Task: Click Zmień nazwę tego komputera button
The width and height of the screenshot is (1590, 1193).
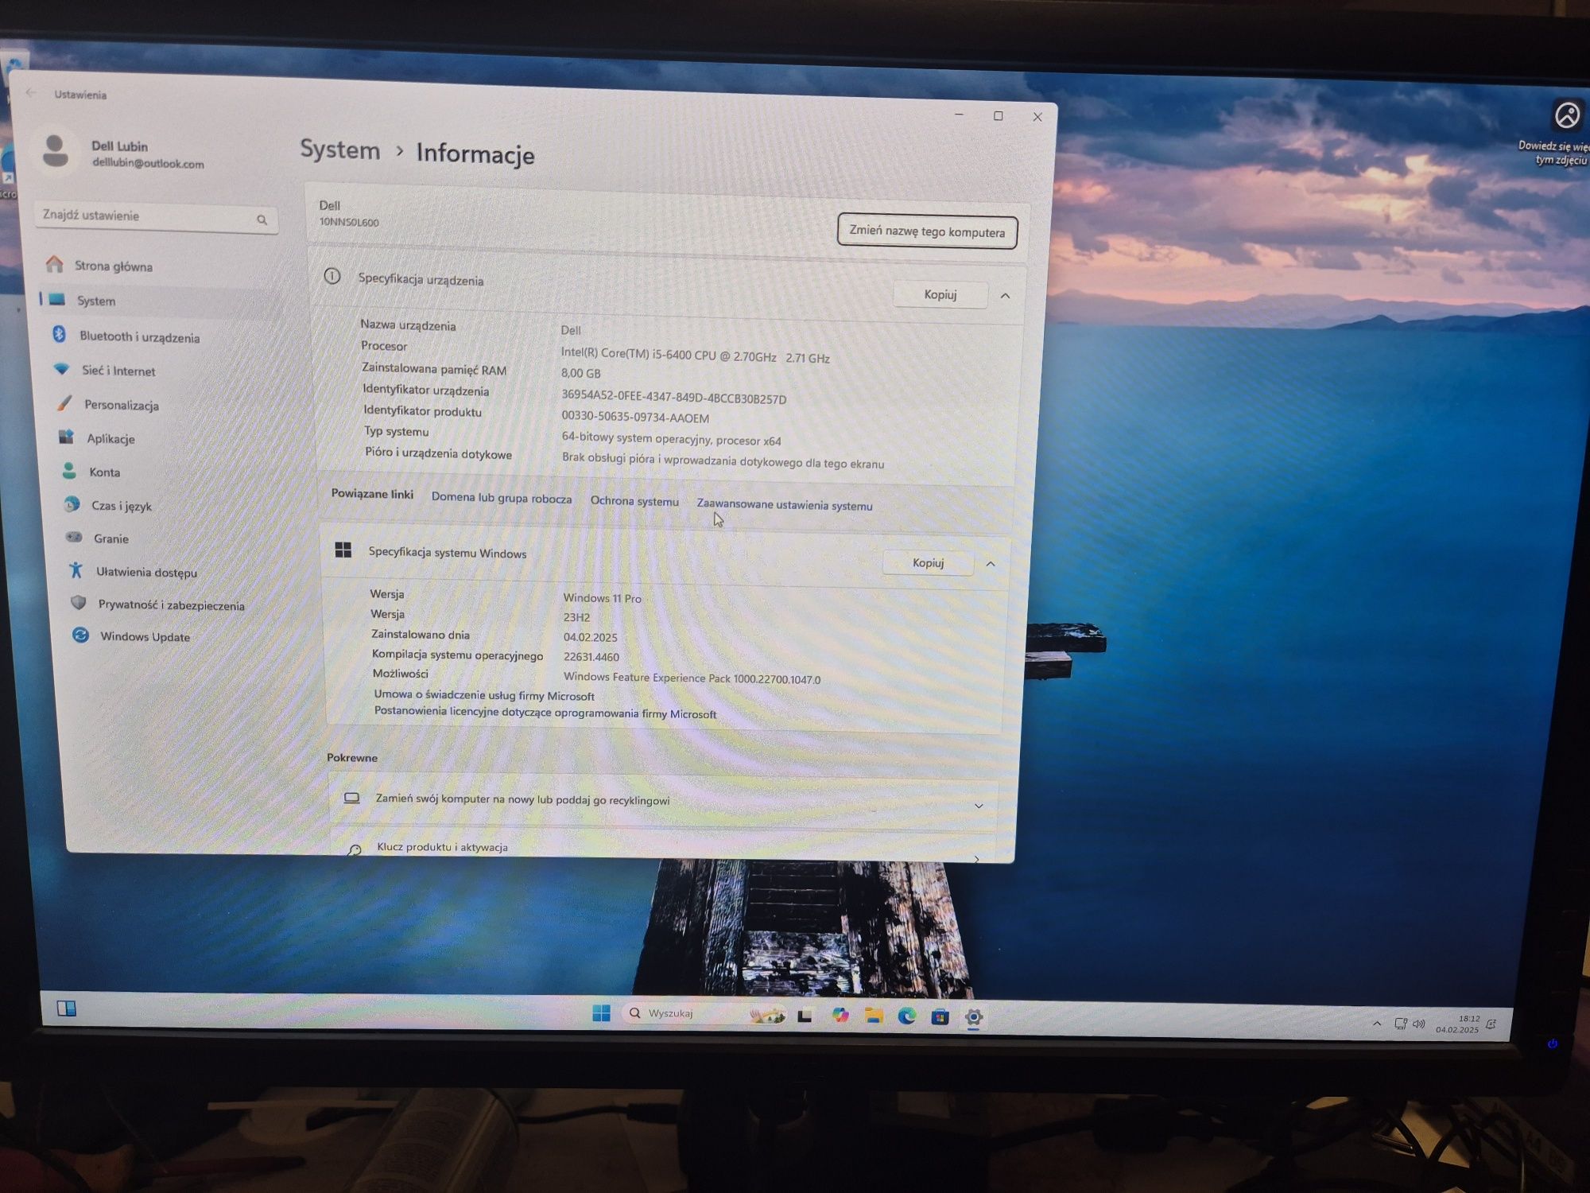Action: click(x=927, y=231)
